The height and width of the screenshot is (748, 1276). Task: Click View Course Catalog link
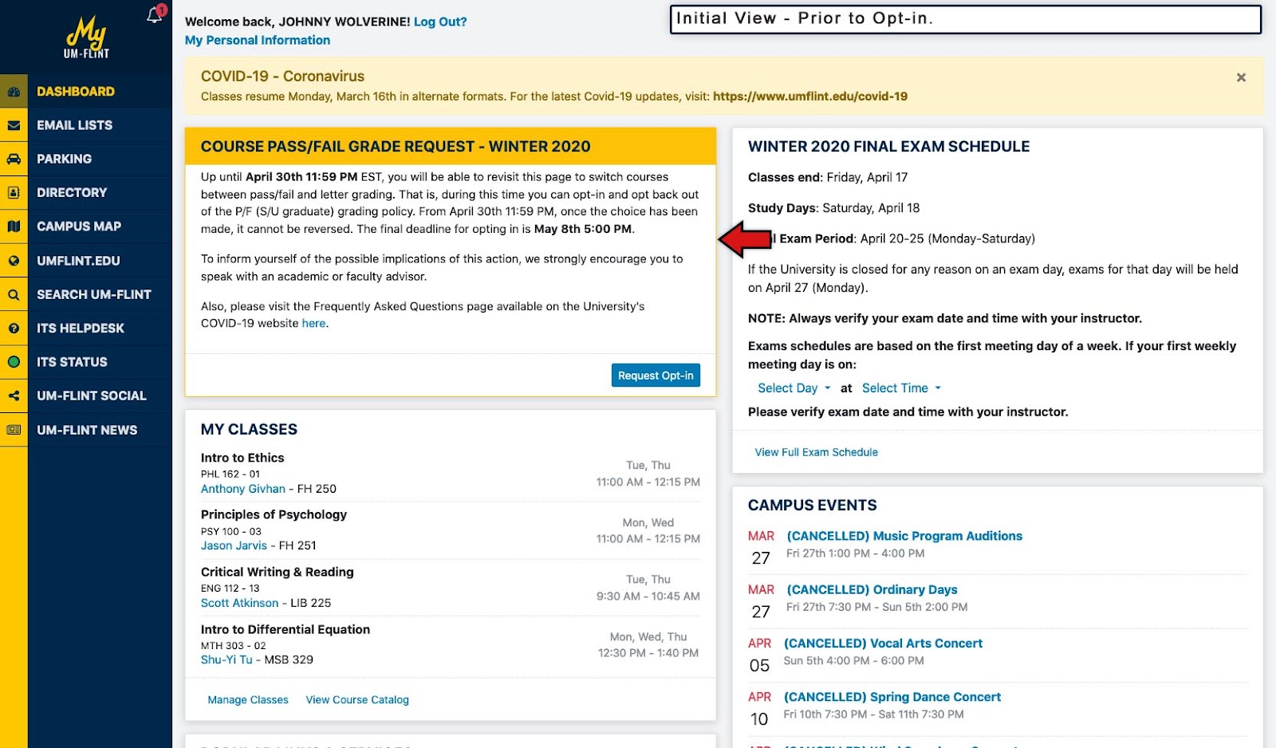click(x=357, y=700)
